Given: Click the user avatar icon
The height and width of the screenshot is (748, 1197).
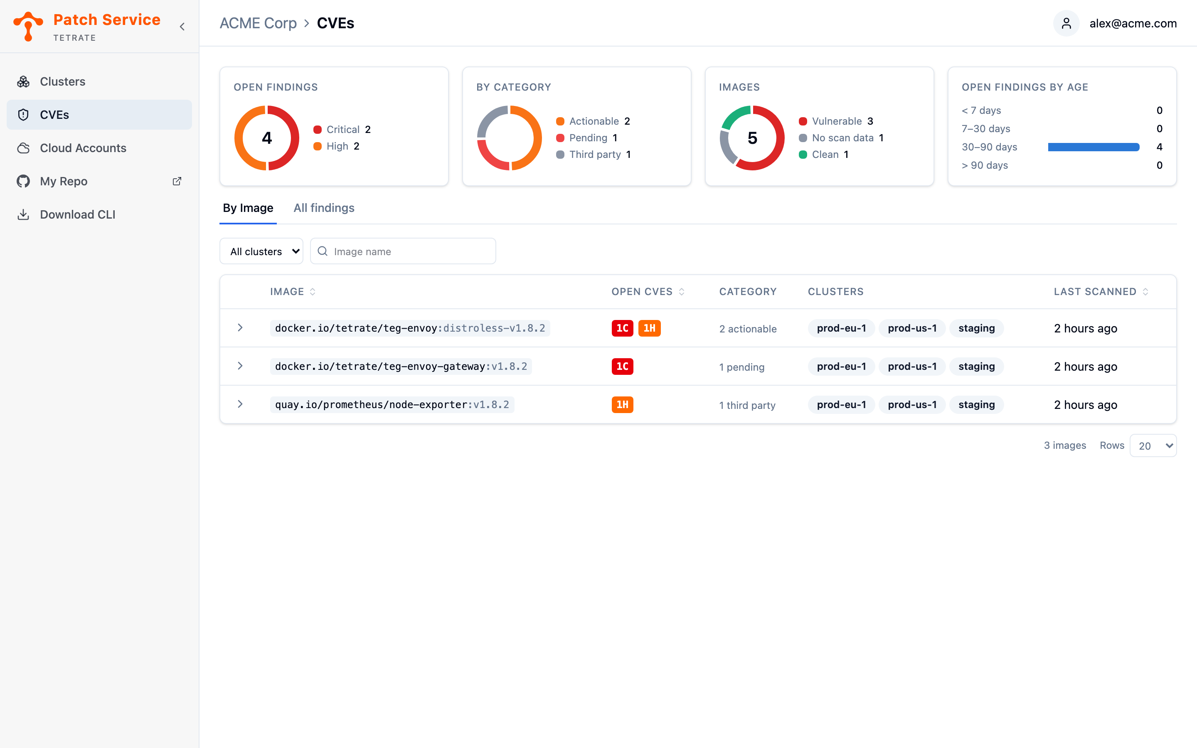Looking at the screenshot, I should pos(1066,23).
